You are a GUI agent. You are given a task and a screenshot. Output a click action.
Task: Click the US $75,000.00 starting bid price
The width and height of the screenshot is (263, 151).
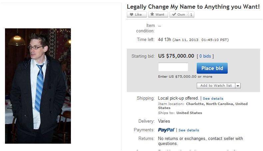[176, 56]
